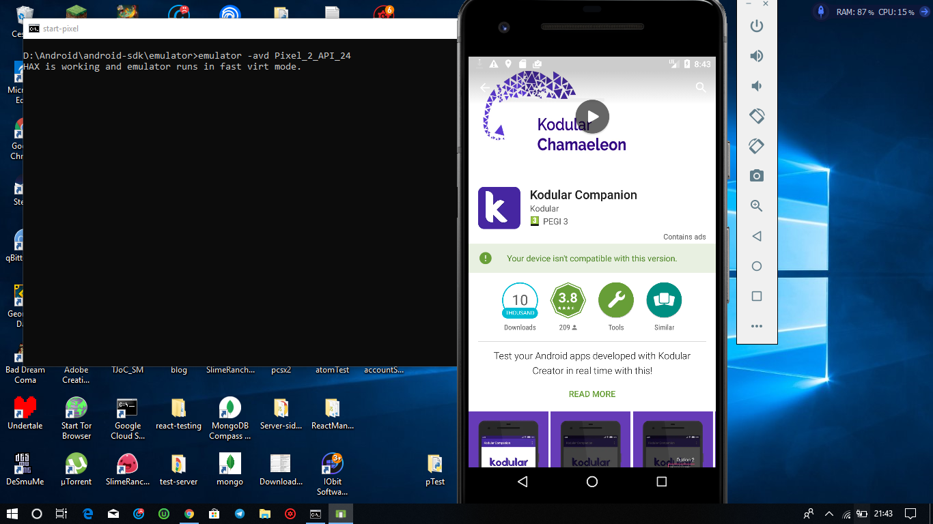
Task: Open emulator extended controls (three dots)
Action: click(756, 326)
